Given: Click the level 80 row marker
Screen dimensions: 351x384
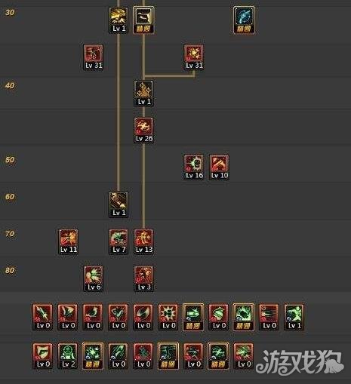Looking at the screenshot, I should click(10, 271).
